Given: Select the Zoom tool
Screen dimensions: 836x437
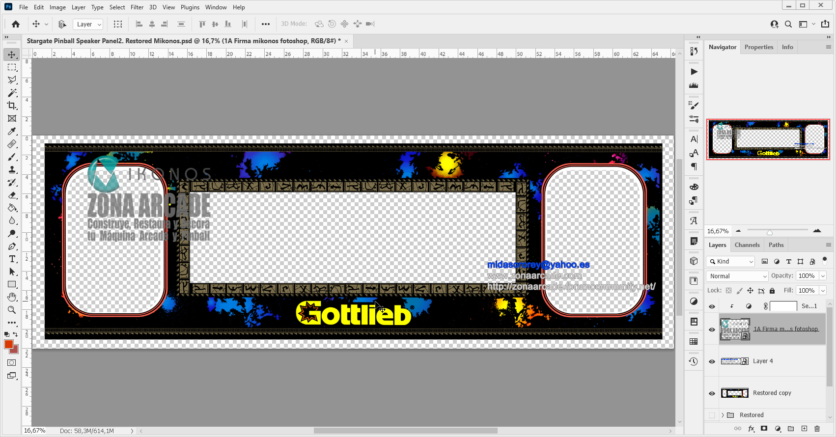Looking at the screenshot, I should 12,310.
